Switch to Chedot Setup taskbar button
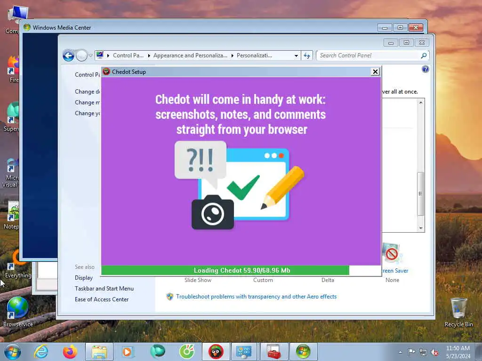This screenshot has width=482, height=361. click(x=216, y=352)
